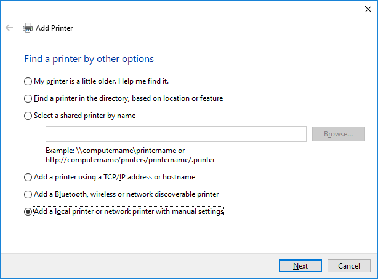Click the example \\computername\printername text

point(115,150)
